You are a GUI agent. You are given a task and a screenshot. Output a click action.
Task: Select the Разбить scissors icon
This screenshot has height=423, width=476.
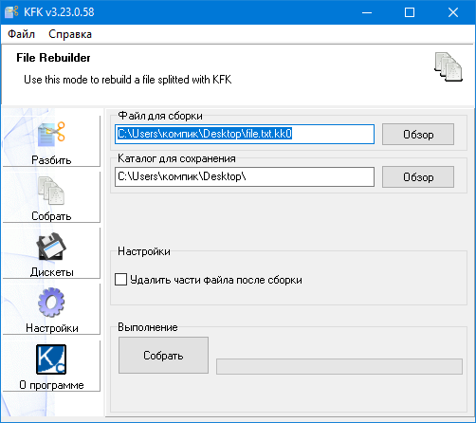coord(51,135)
